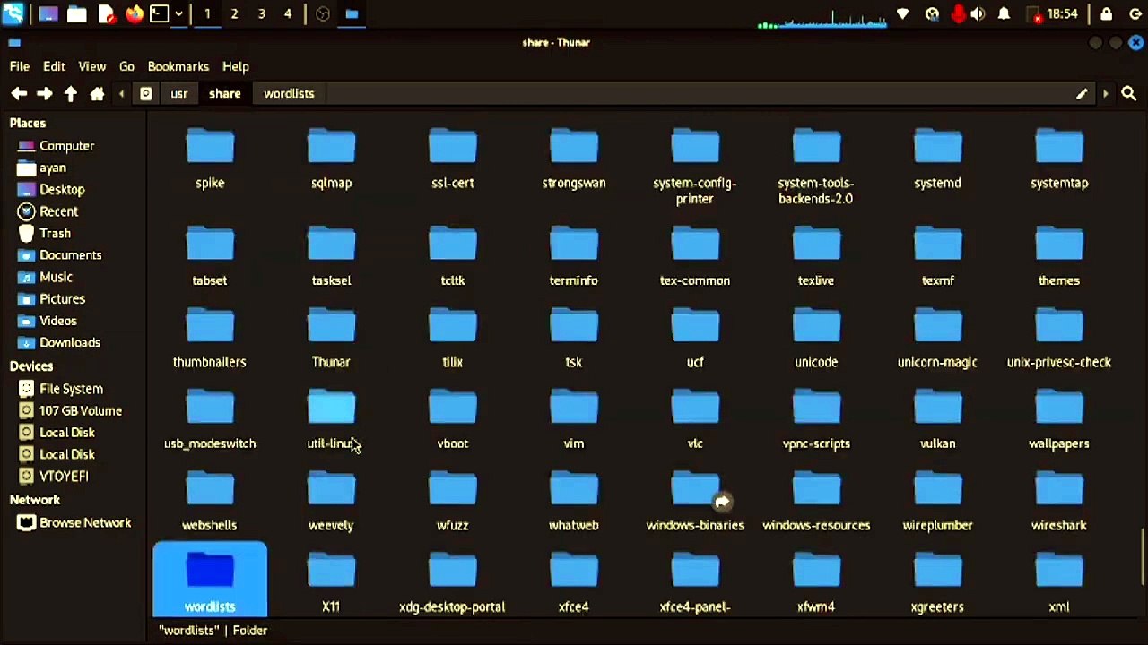Open the panel terminal launcher dropdown arrow
This screenshot has height=645, width=1148.
[x=179, y=14]
